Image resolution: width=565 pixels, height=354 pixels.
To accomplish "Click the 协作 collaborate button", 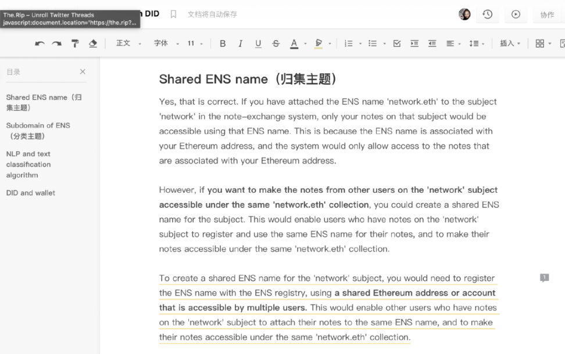I will pos(547,15).
